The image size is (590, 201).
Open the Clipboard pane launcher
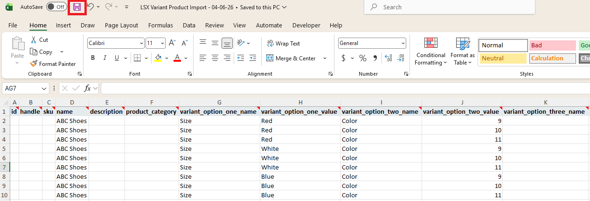(x=80, y=74)
